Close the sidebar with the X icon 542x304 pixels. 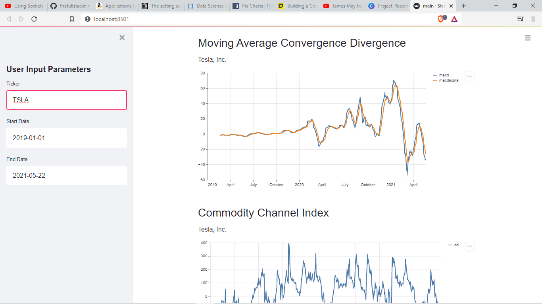[x=122, y=38]
